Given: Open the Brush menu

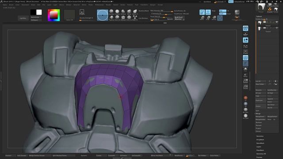Looking at the screenshot, I should coord(11,5).
